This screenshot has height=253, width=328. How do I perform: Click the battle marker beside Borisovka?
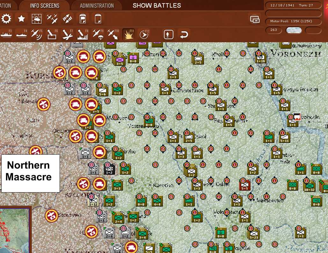point(51,215)
